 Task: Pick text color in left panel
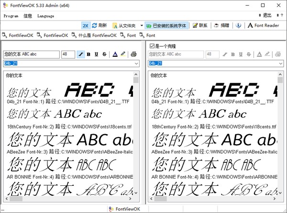[x=115, y=54]
